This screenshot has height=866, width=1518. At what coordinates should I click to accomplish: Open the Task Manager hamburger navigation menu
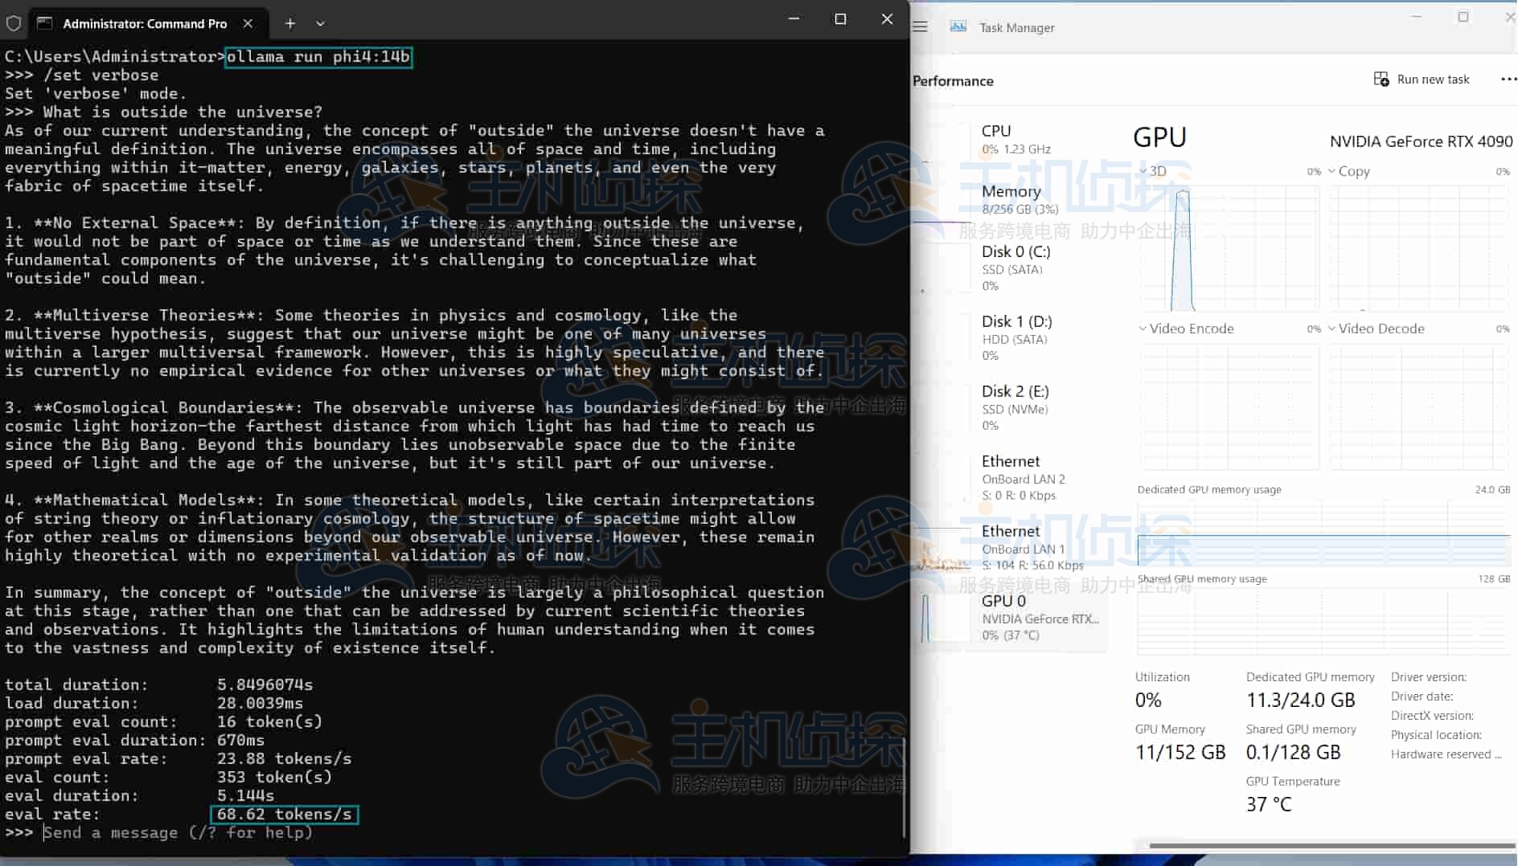(921, 27)
